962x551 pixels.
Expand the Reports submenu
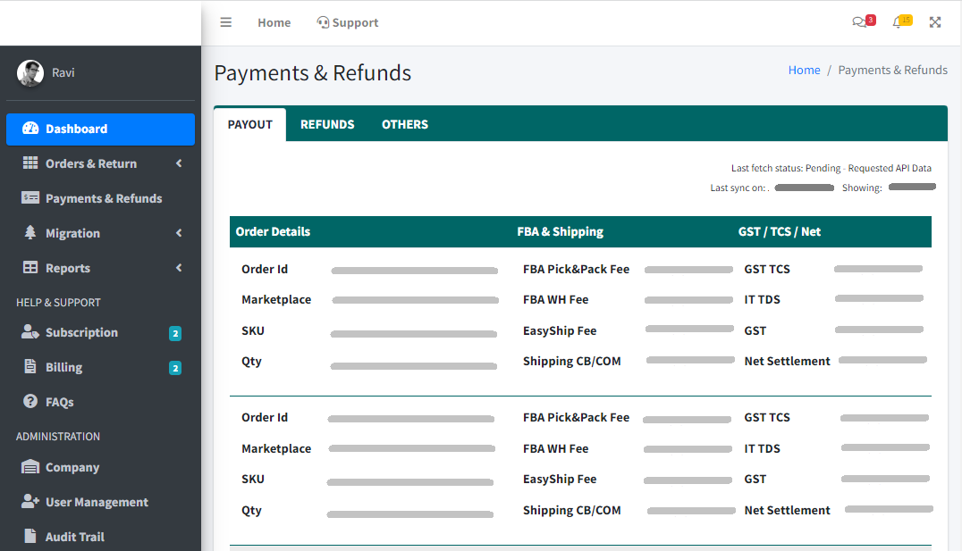point(178,268)
